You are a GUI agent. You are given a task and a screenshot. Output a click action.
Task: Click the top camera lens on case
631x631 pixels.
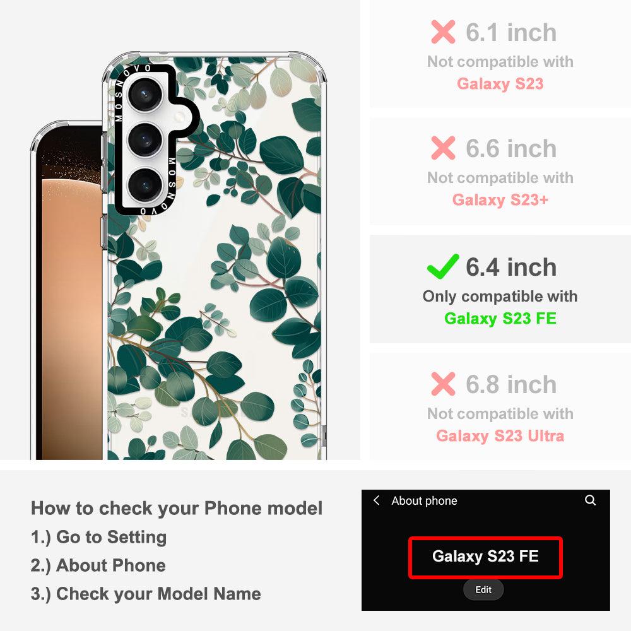(x=145, y=95)
